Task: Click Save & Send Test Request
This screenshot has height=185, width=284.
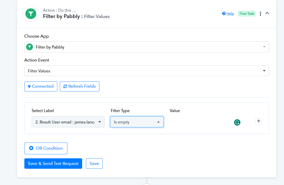Action: 53,164
